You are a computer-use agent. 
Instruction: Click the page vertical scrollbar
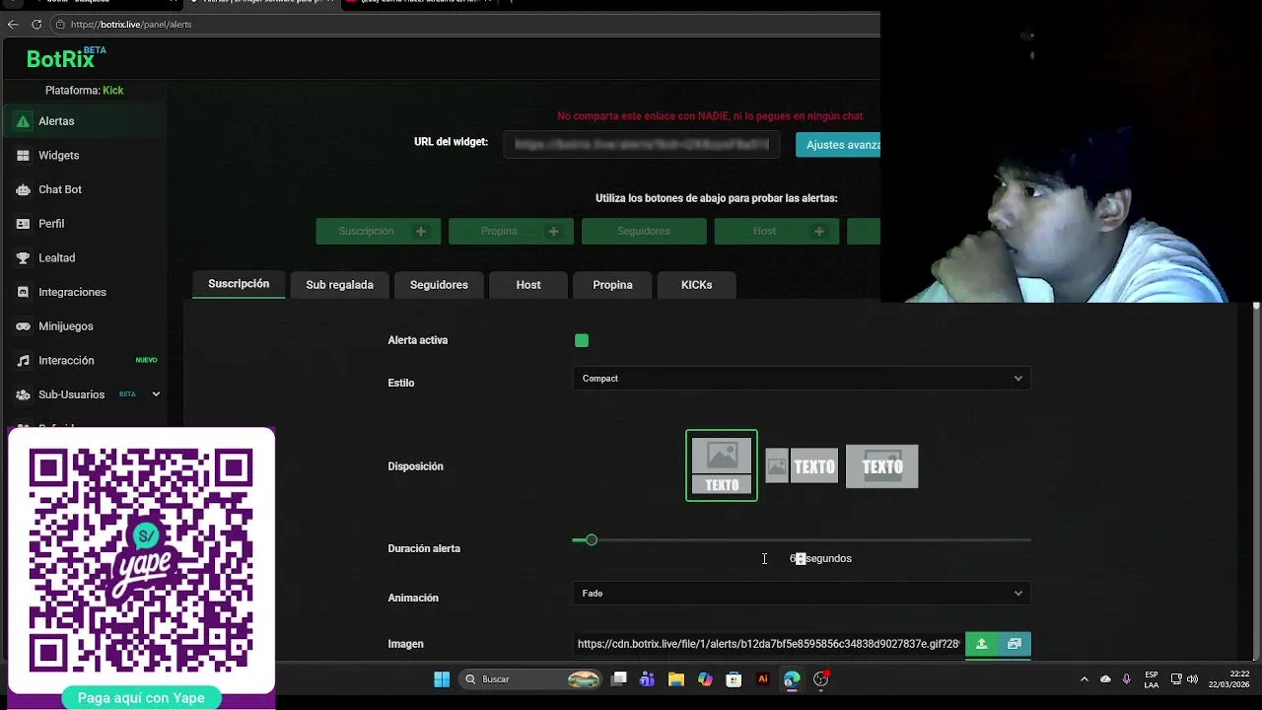point(1256,480)
